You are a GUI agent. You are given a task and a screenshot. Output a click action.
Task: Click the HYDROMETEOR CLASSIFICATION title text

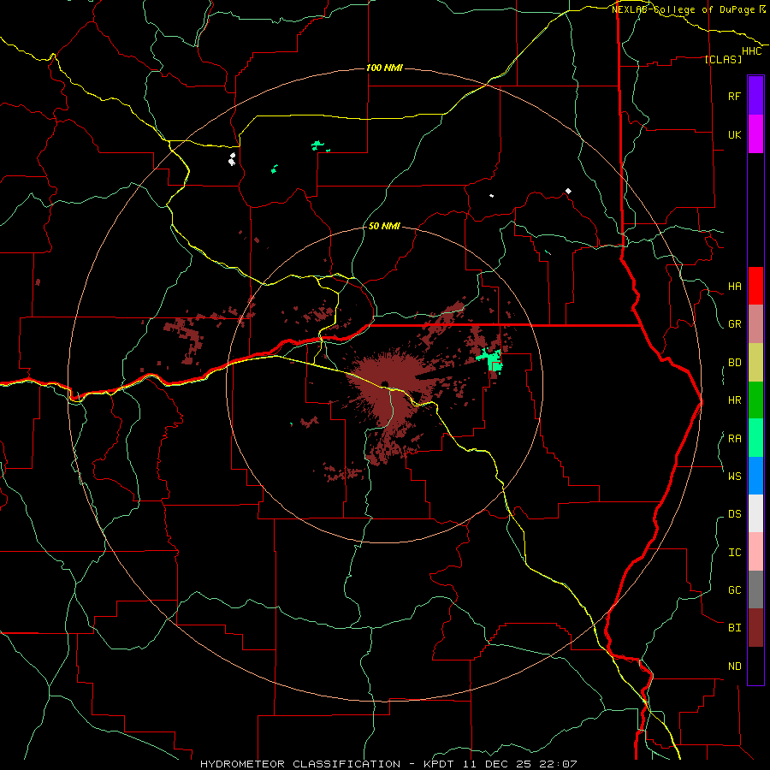click(x=300, y=764)
